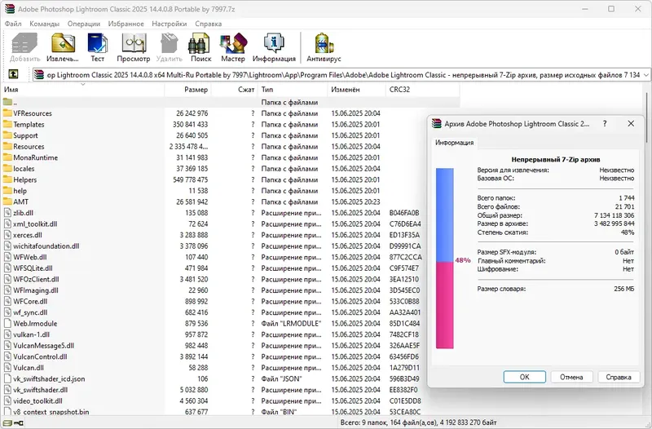This screenshot has height=429, width=652.
Task: Click Отмена button in dialog
Action: pyautogui.click(x=571, y=377)
